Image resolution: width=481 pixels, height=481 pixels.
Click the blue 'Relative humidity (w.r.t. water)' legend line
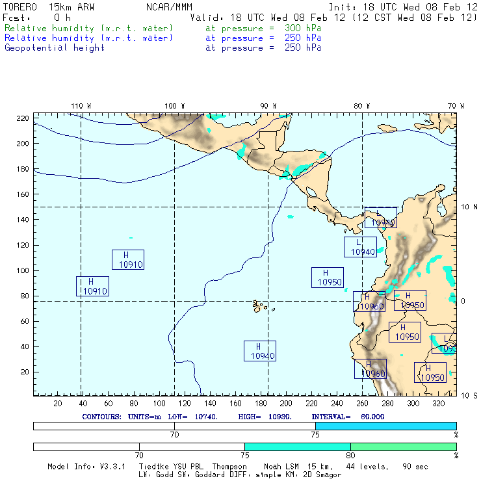[x=88, y=38]
